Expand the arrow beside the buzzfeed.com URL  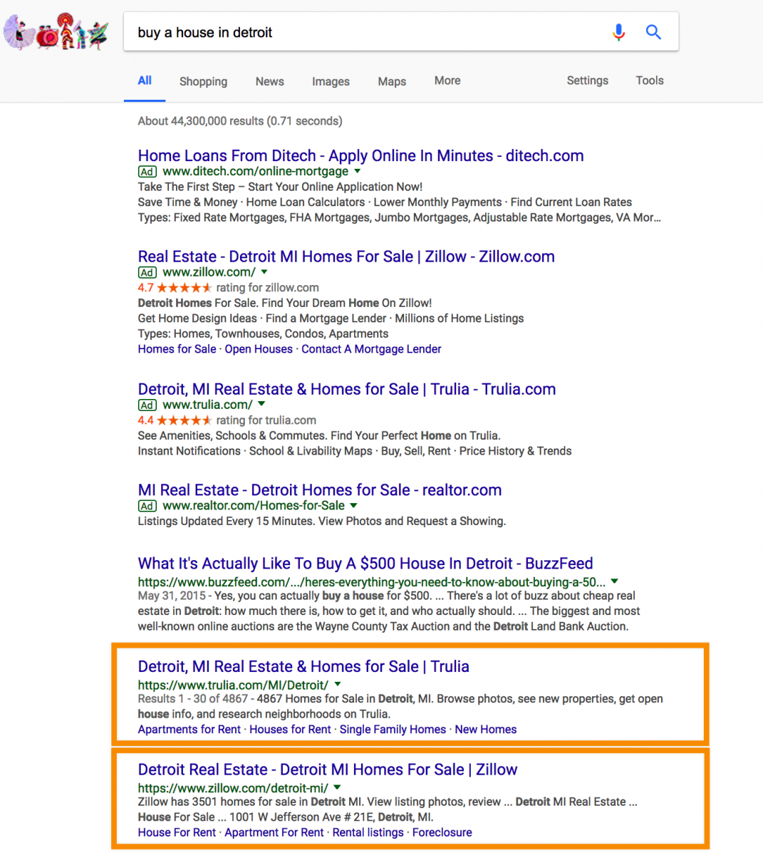(615, 581)
